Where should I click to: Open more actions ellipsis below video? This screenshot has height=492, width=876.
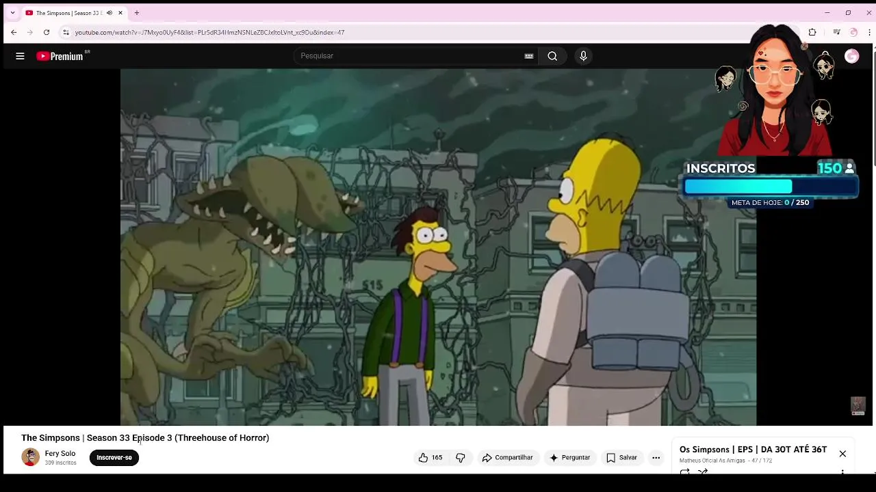click(656, 458)
